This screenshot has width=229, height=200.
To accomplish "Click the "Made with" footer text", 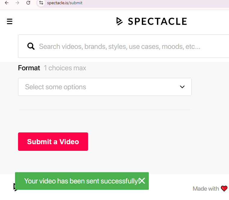I will click(206, 189).
